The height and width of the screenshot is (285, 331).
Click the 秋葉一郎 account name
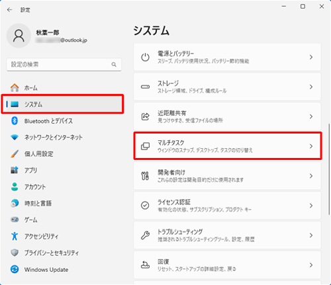pos(48,32)
